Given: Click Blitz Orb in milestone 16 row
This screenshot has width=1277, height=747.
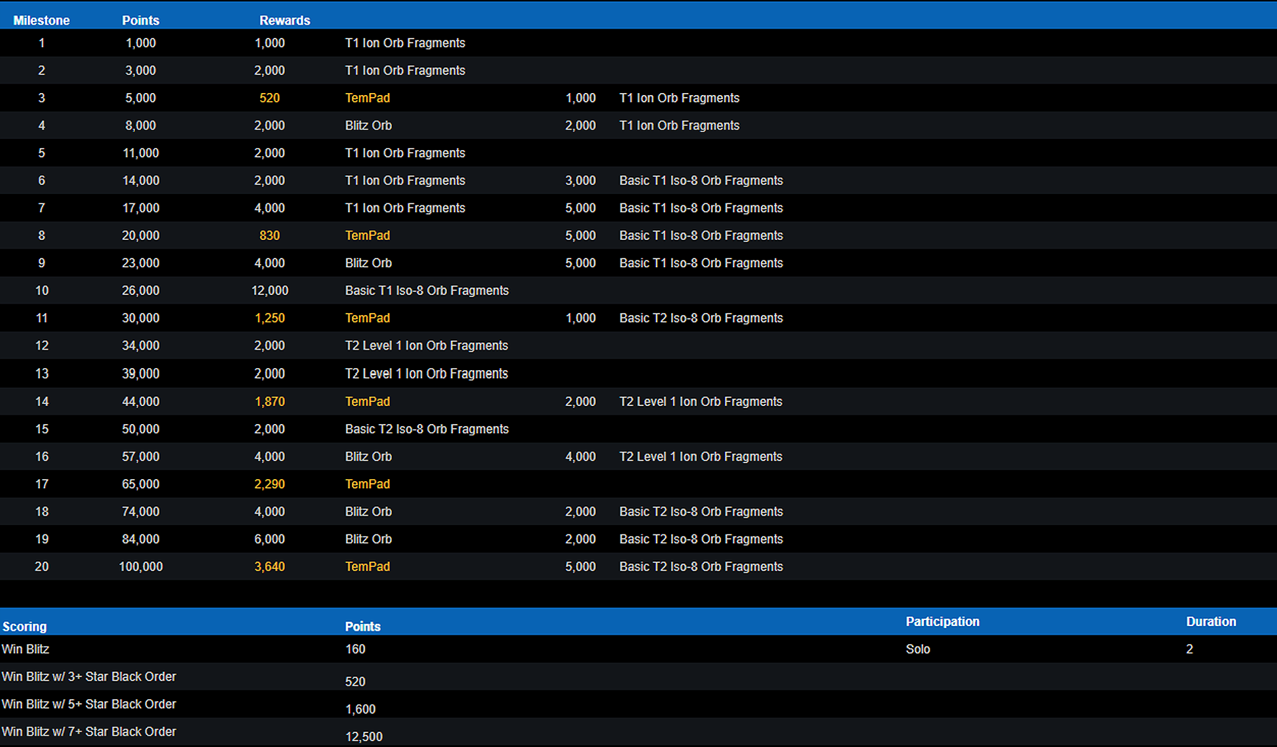Looking at the screenshot, I should coord(368,457).
